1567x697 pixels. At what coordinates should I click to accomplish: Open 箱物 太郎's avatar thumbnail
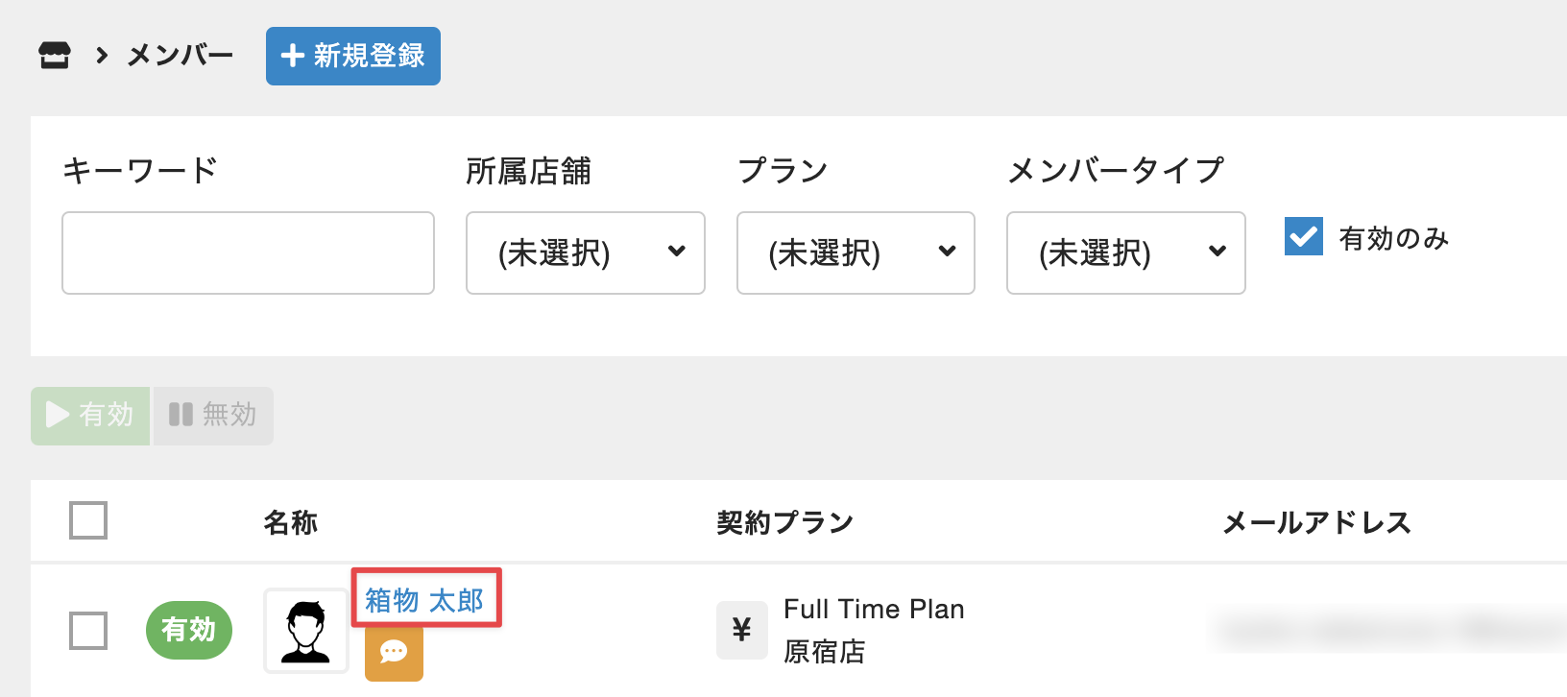point(306,631)
